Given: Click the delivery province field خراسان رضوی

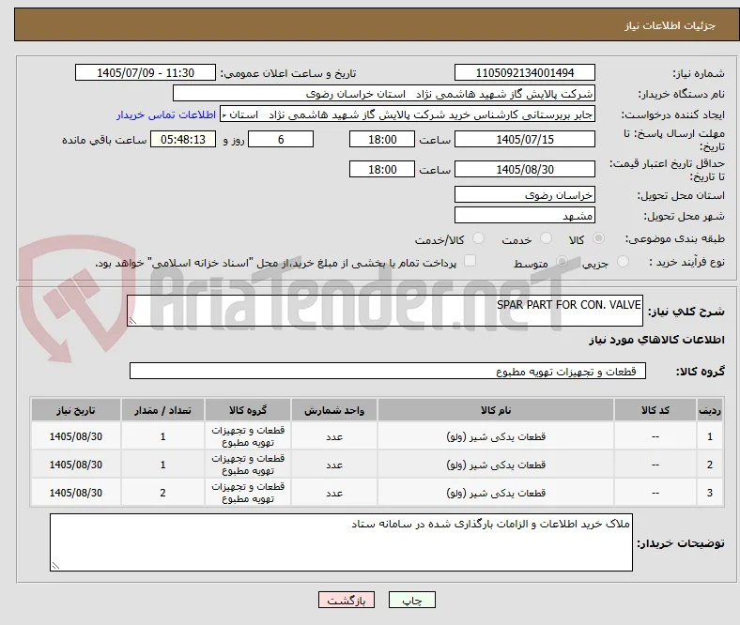Looking at the screenshot, I should click(x=525, y=195).
